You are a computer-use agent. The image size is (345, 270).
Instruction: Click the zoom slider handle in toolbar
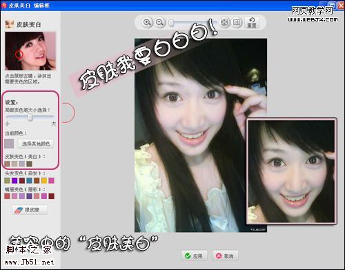click(x=171, y=23)
